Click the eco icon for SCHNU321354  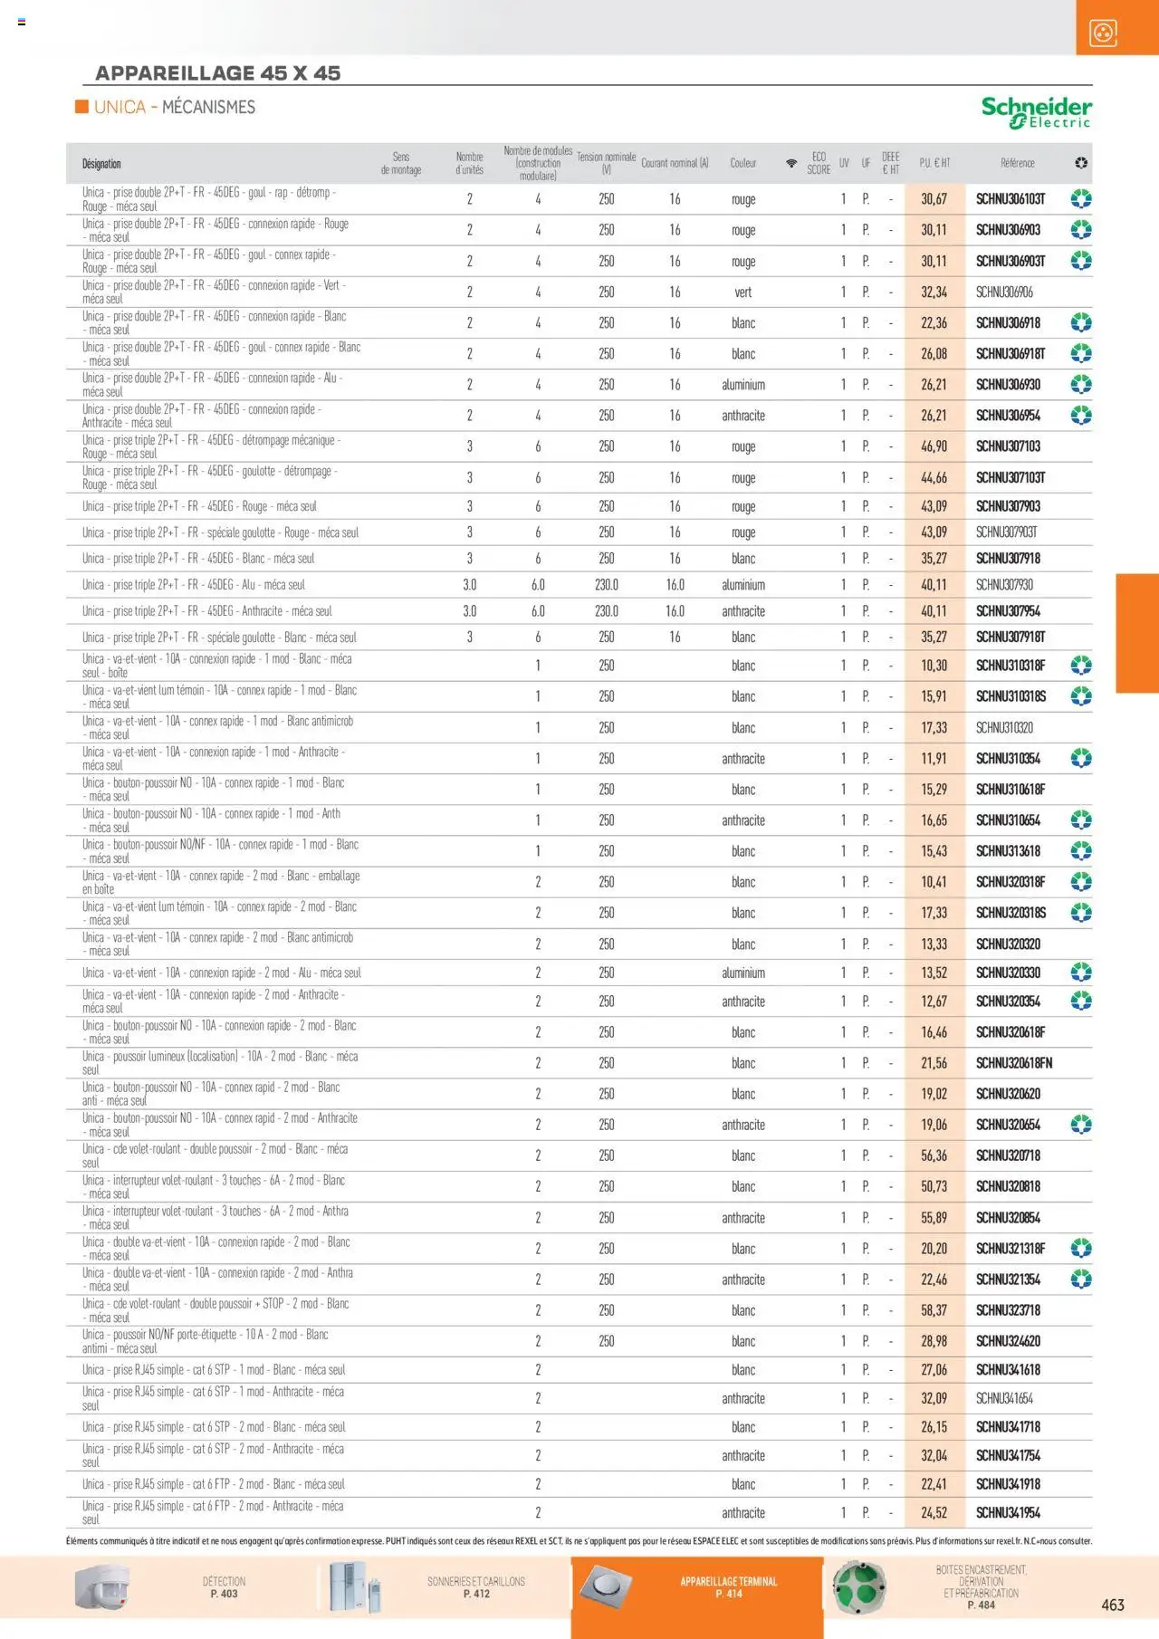(x=1081, y=1280)
